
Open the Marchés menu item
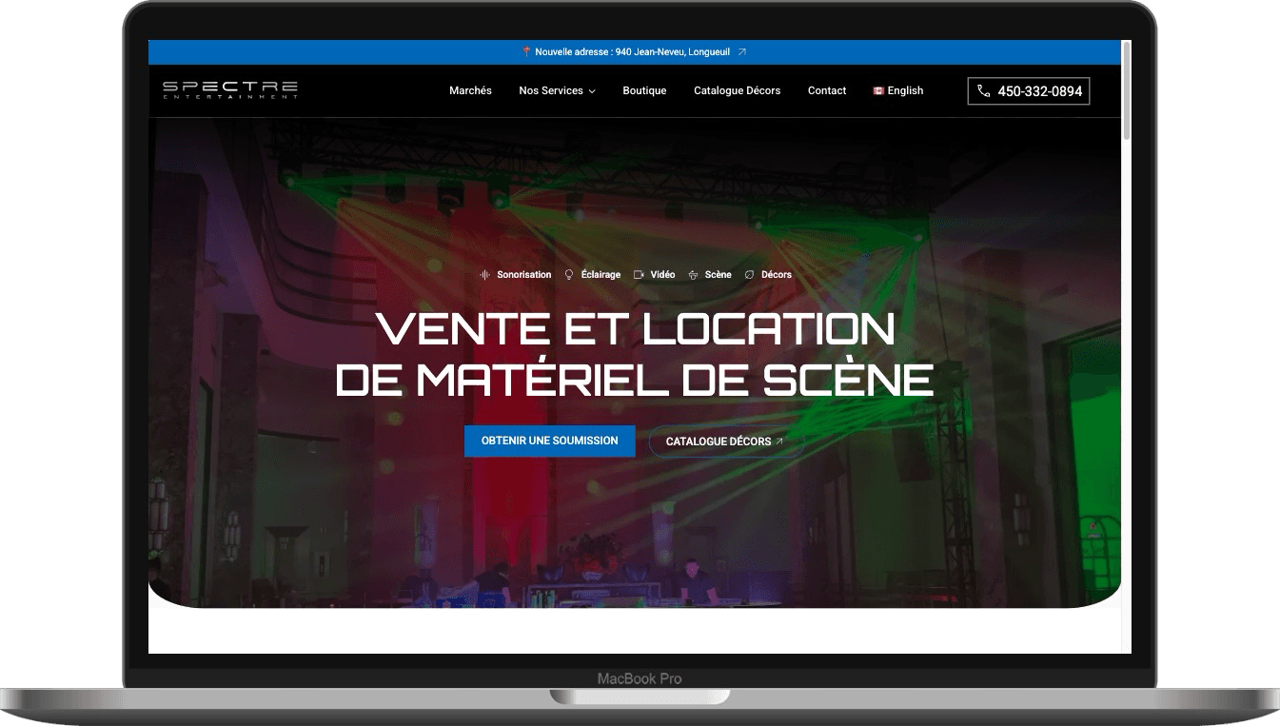pos(470,90)
